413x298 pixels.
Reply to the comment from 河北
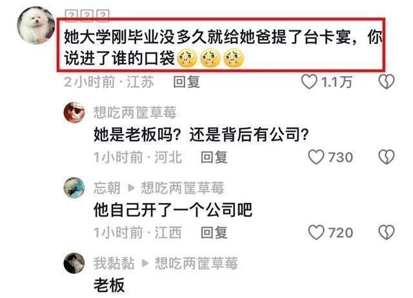(x=214, y=157)
